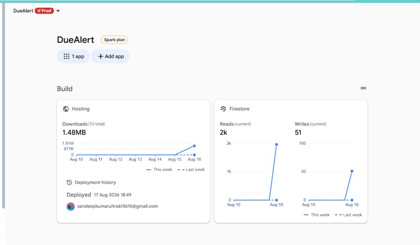Open the DueAlert project switcher dropdown arrow
The width and height of the screenshot is (420, 245).
(x=58, y=11)
